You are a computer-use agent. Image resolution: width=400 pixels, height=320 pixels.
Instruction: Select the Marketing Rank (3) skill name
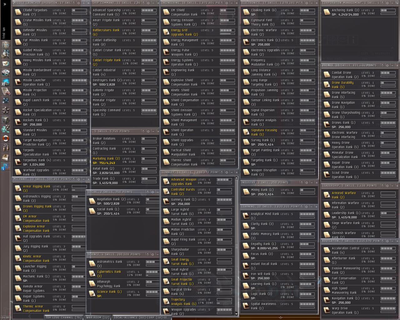coord(106,159)
